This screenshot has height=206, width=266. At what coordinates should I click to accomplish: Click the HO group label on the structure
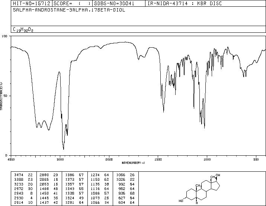(181, 201)
